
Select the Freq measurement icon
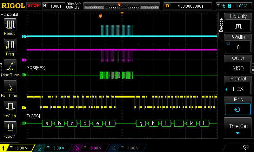(x=10, y=45)
